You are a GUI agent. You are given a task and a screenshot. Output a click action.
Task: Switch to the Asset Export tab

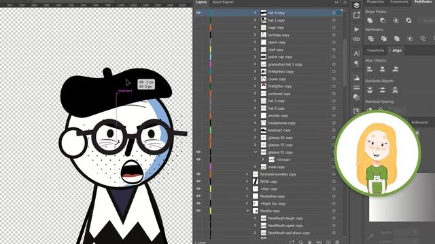point(223,2)
